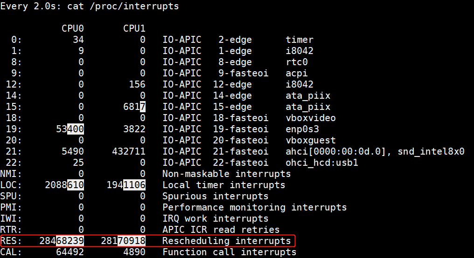Click the '8-edge' trigger type text
Image resolution: width=474 pixels, height=258 pixels.
point(235,62)
